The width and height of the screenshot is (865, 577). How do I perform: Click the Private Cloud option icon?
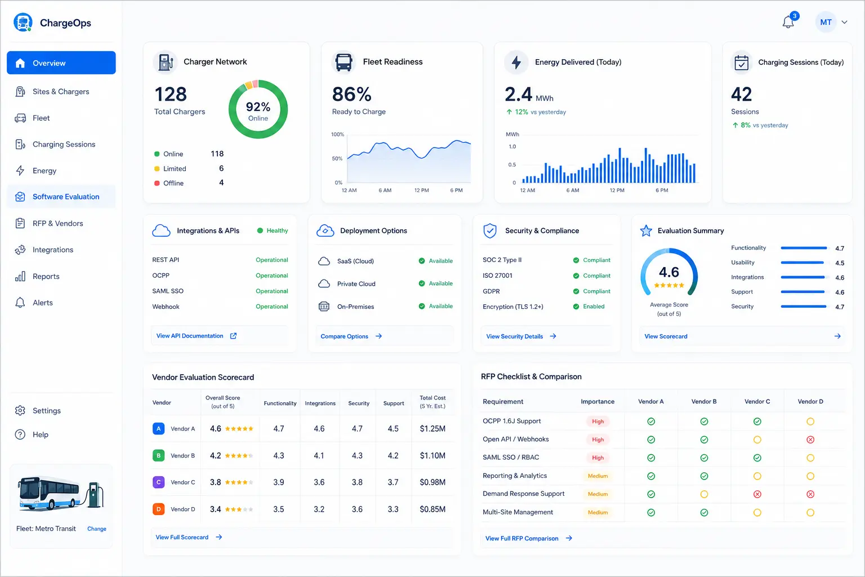[324, 283]
